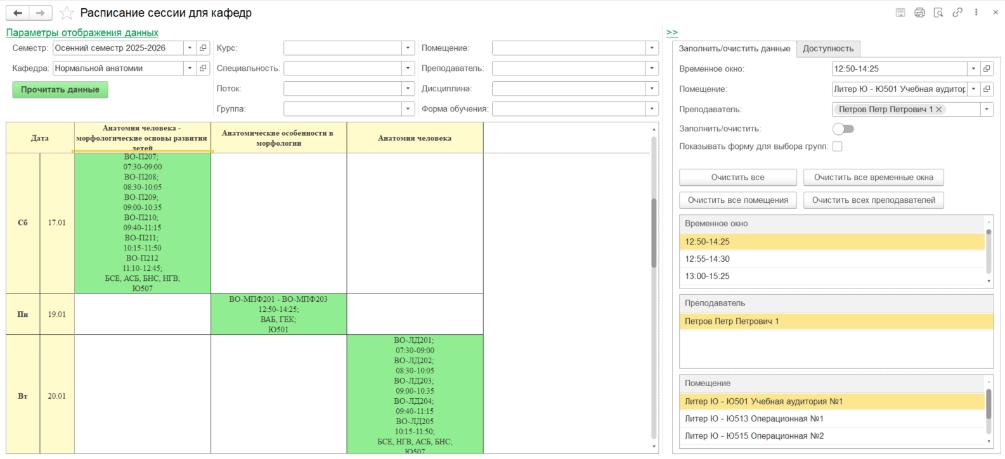1005x459 pixels.
Task: Expand the Форма обучения dropdown
Action: (652, 109)
